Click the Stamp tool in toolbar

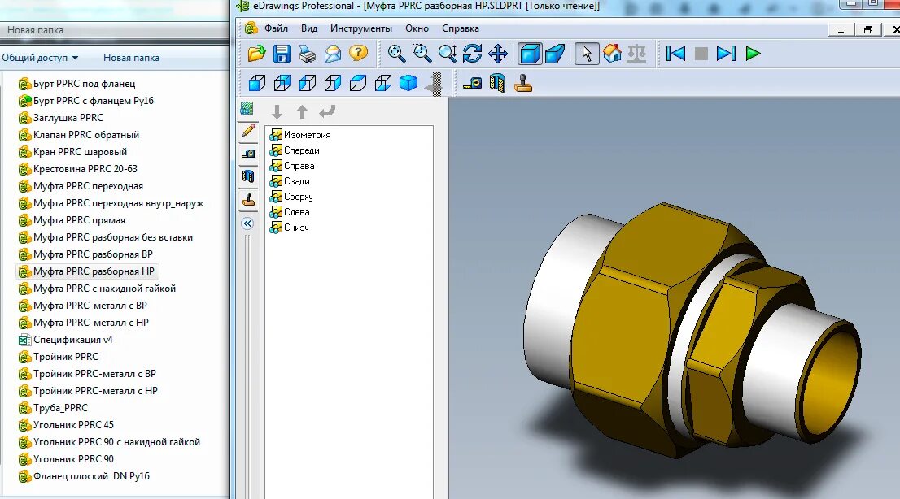(x=523, y=84)
